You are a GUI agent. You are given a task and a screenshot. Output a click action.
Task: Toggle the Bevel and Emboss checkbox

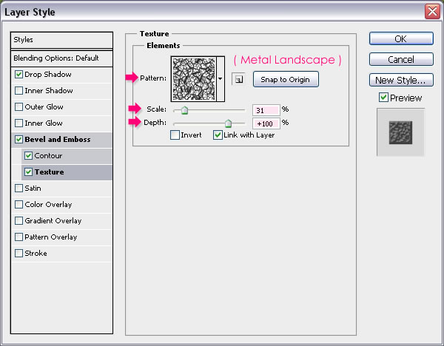18,140
